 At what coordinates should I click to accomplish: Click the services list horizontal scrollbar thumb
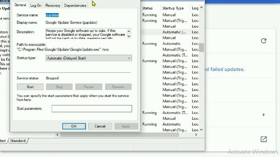coord(119,135)
